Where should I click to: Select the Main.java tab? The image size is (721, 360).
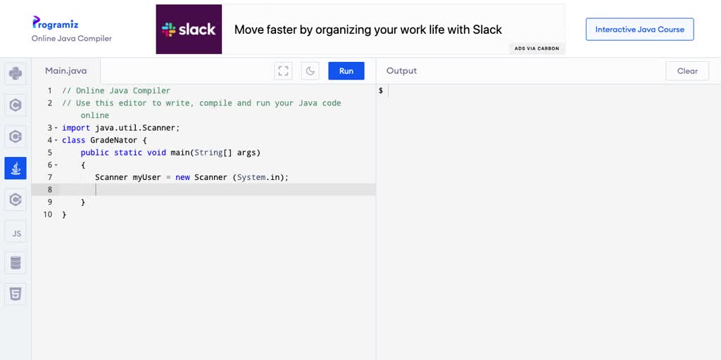point(66,71)
